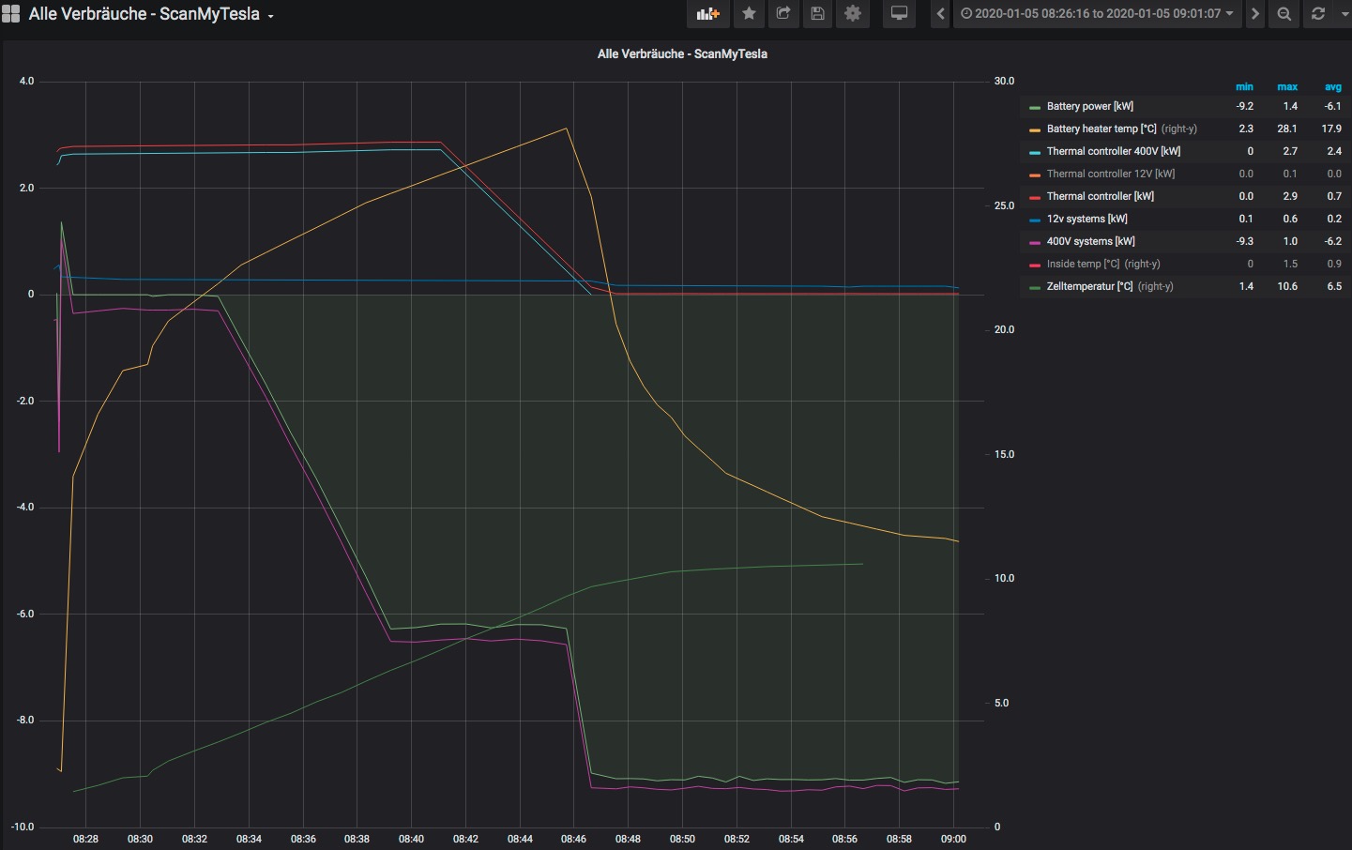The image size is (1352, 850).
Task: Click the Zelltemperatur color swatch
Action: click(x=1035, y=288)
